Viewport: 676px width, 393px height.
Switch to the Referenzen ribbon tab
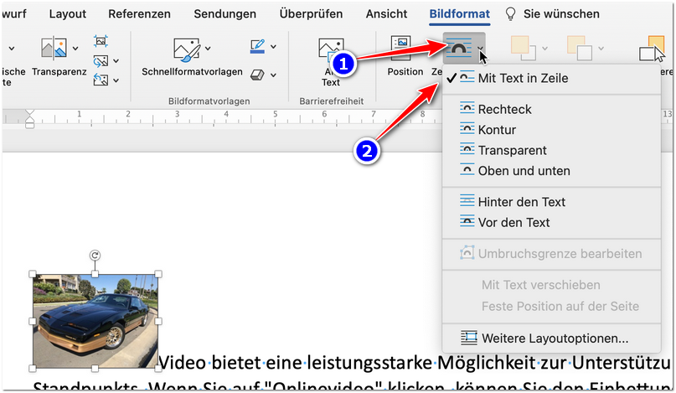point(139,14)
